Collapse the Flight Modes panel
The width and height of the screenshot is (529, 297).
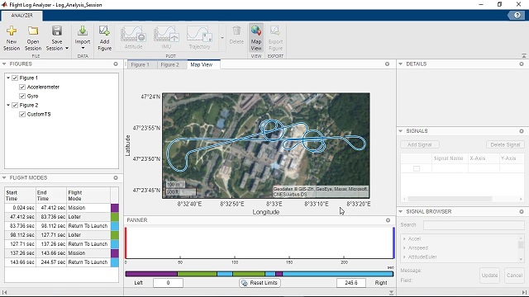click(4, 178)
